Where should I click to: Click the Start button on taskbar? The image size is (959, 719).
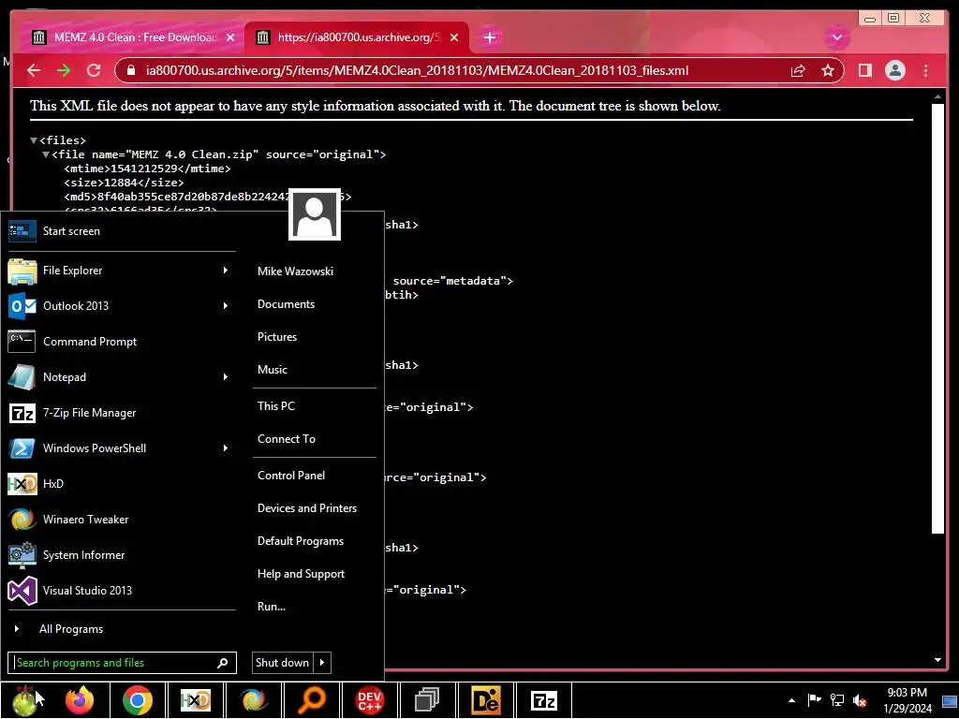click(x=24, y=700)
